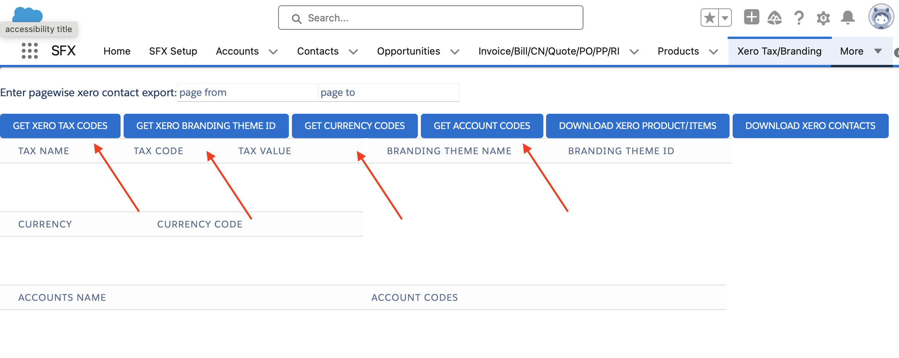Click the TAX VALUE column header
The image size is (899, 358).
click(265, 151)
